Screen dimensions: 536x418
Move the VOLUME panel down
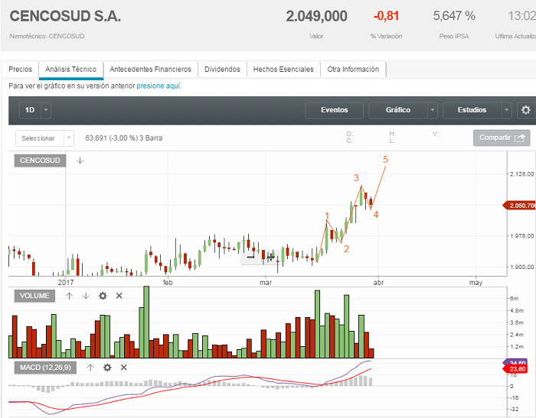pyautogui.click(x=86, y=296)
